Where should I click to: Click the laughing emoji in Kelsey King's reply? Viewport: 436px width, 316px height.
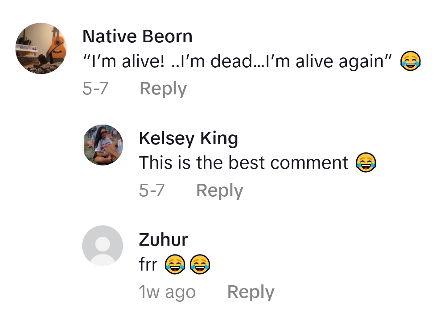tap(366, 163)
